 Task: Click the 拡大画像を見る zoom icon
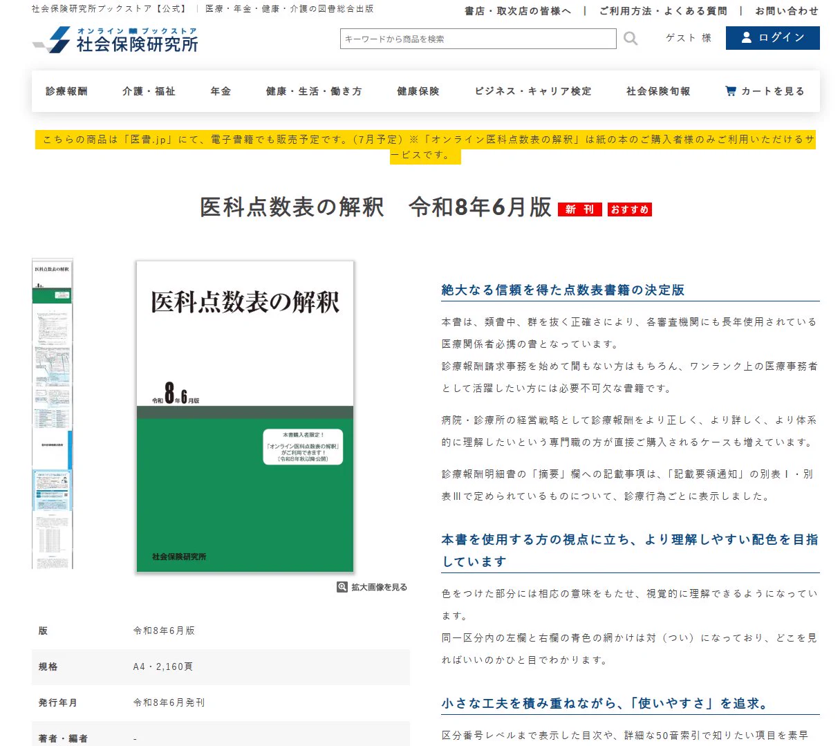342,587
